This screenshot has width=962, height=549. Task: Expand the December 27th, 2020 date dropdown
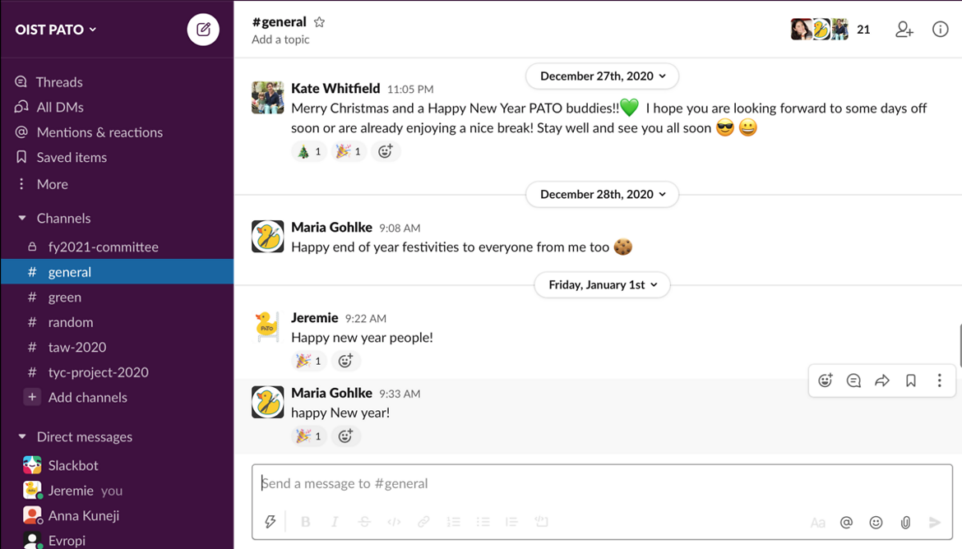click(602, 76)
